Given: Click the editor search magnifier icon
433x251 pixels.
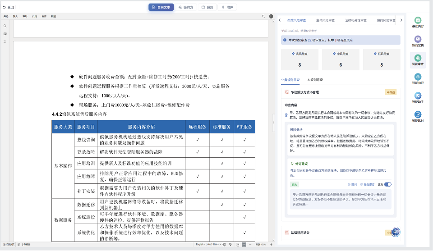Looking at the screenshot, I should pyautogui.click(x=263, y=17).
